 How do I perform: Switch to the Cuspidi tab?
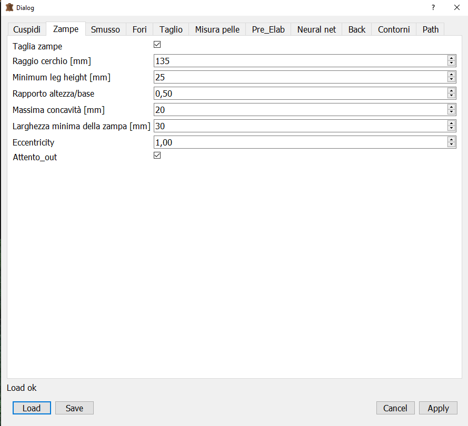27,29
